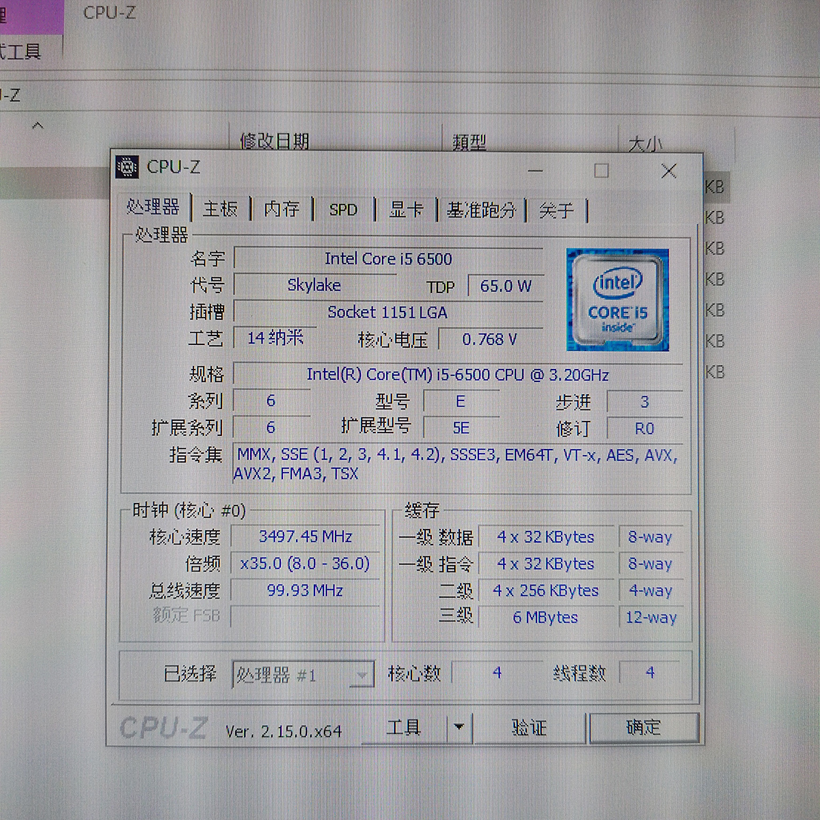
Task: Maximize the CPU-Z window
Action: pyautogui.click(x=601, y=170)
